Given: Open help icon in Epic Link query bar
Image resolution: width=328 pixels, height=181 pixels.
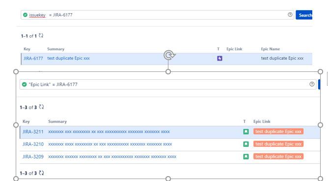Looking at the screenshot, I should (x=312, y=84).
